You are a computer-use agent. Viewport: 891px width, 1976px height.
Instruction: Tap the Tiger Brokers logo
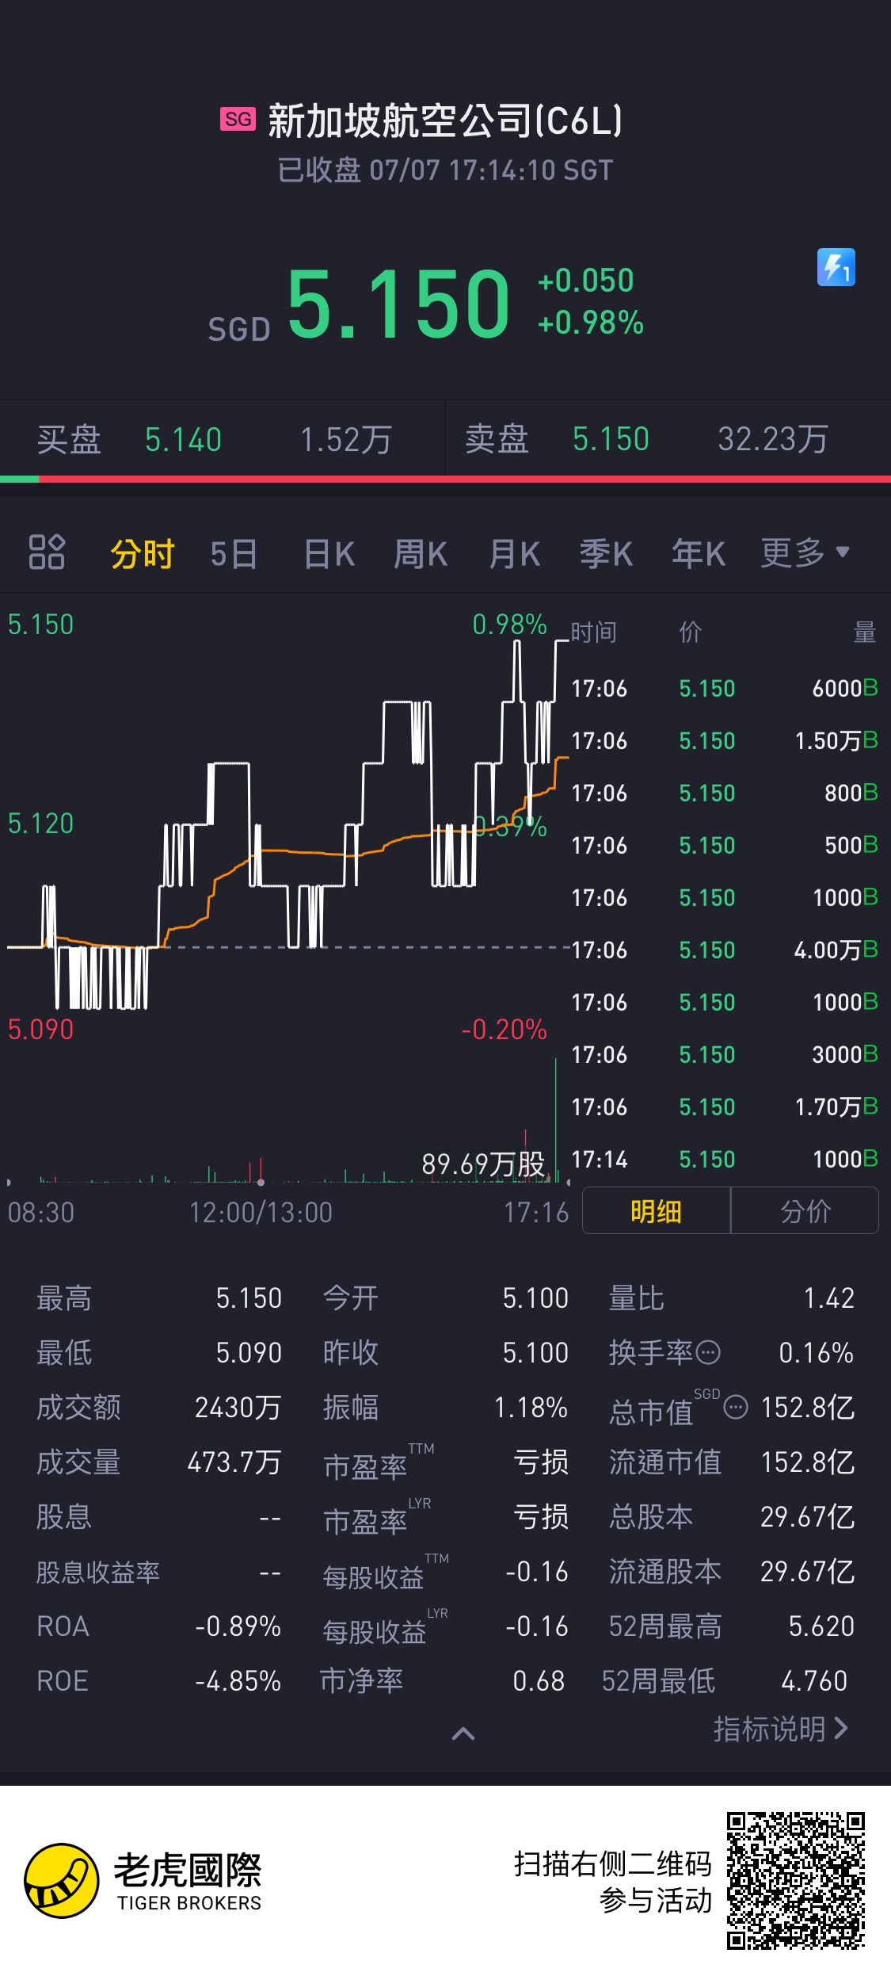(143, 1880)
